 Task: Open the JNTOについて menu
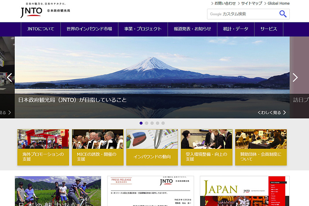[41, 29]
